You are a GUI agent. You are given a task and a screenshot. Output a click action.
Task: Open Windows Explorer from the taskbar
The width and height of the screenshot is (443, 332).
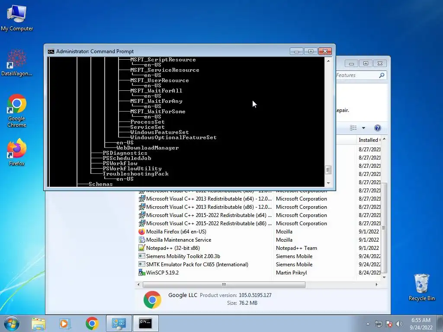tap(39, 323)
